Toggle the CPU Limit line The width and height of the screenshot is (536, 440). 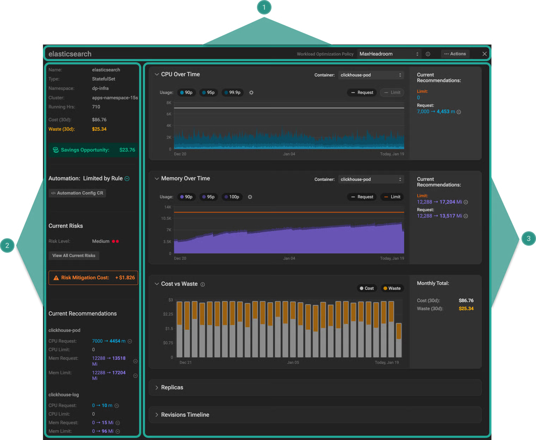point(392,92)
